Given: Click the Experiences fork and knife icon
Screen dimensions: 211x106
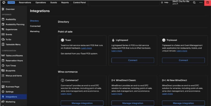Looking at the screenshot, I should (3, 29).
